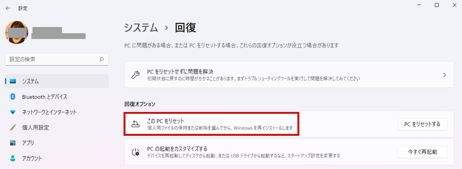Click the PC をリセットする button
The width and height of the screenshot is (462, 169).
(422, 124)
